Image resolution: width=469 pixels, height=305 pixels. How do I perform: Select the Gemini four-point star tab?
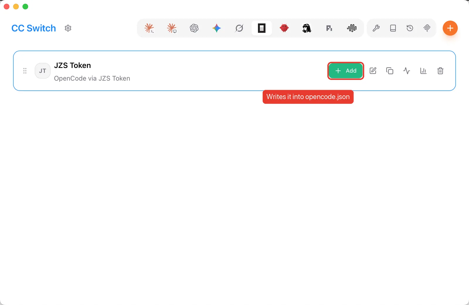coord(217,28)
